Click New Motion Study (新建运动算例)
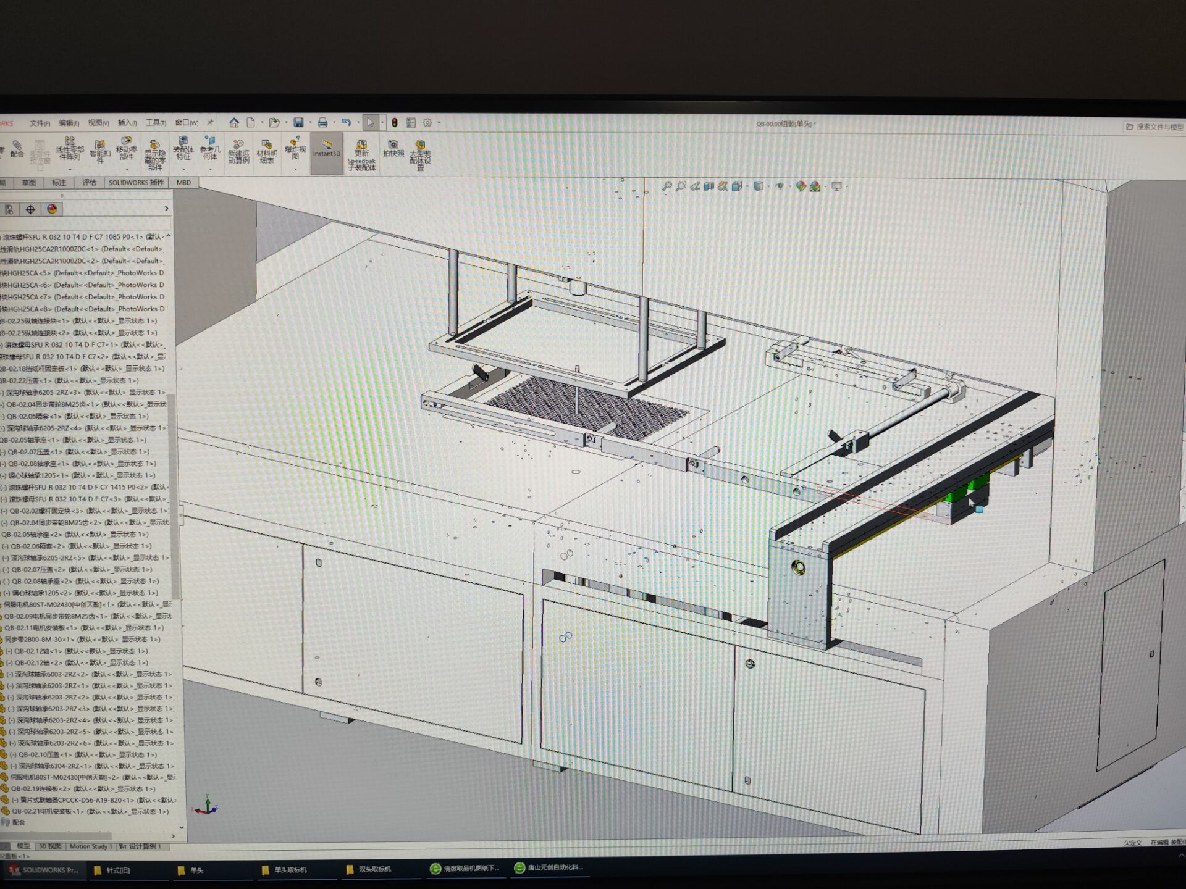 click(x=238, y=152)
